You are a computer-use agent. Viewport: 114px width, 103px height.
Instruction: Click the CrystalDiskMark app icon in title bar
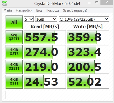(x=5, y=3)
